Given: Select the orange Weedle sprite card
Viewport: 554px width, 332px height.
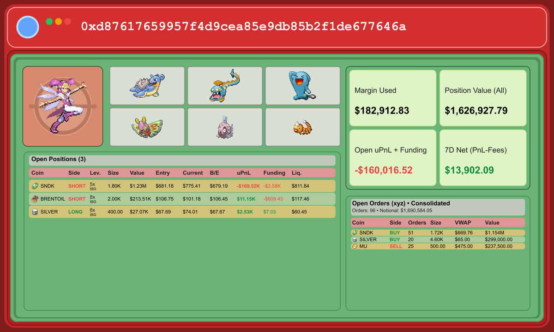Looking at the screenshot, I should pyautogui.click(x=303, y=127).
